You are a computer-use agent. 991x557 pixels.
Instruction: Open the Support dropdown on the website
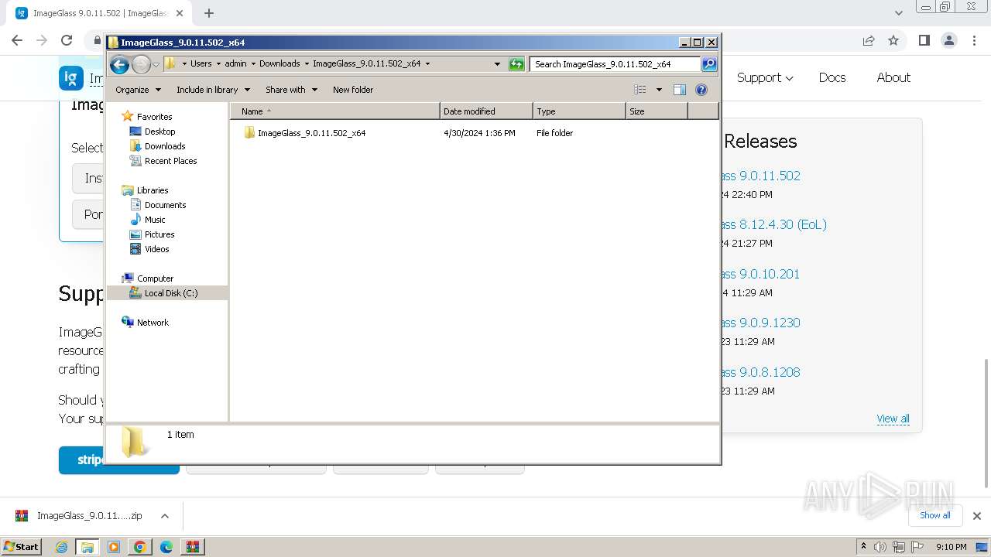click(765, 77)
